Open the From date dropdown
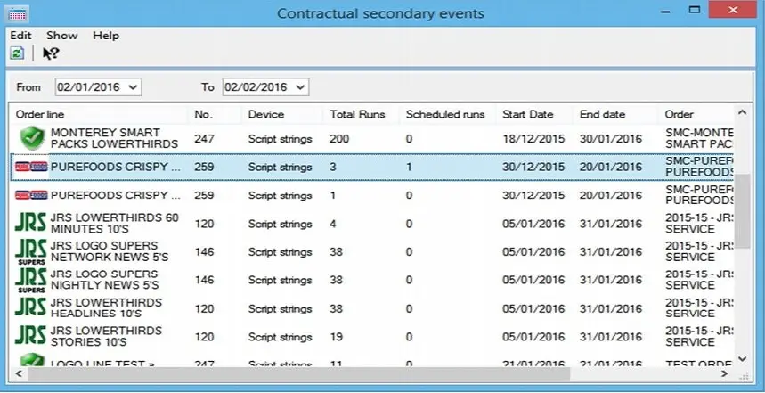Image resolution: width=765 pixels, height=393 pixels. point(134,87)
